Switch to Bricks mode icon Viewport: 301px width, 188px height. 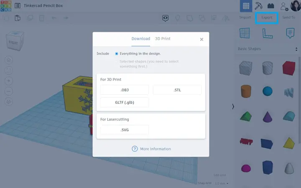click(270, 6)
